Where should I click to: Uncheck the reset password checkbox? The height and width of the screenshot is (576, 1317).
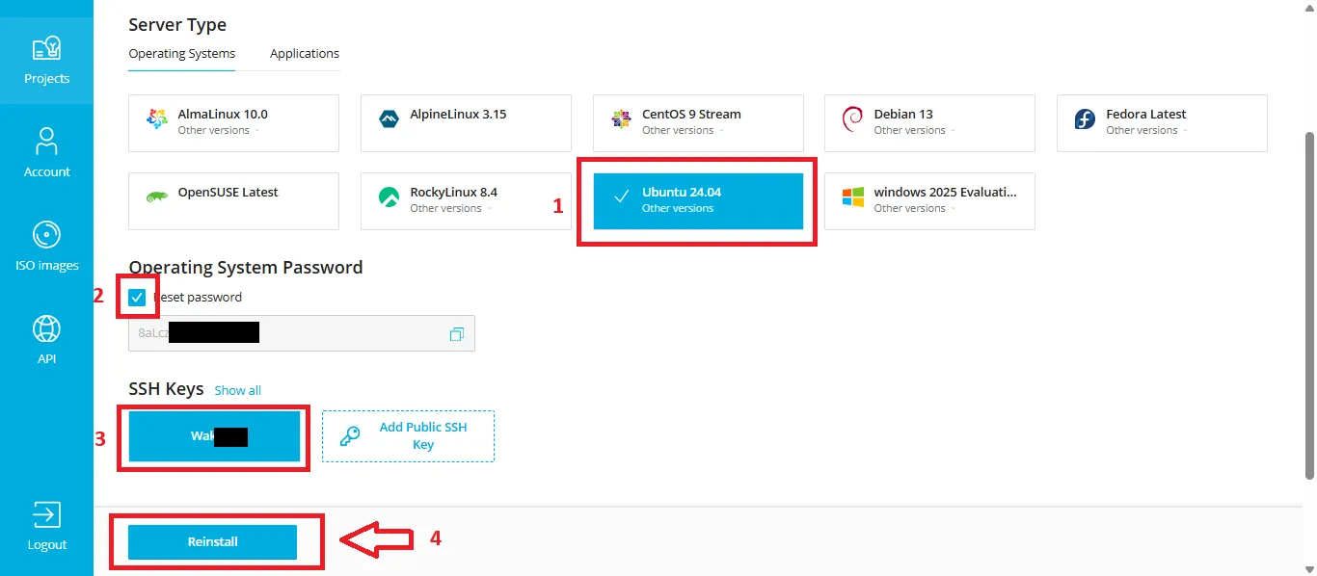[x=137, y=297]
